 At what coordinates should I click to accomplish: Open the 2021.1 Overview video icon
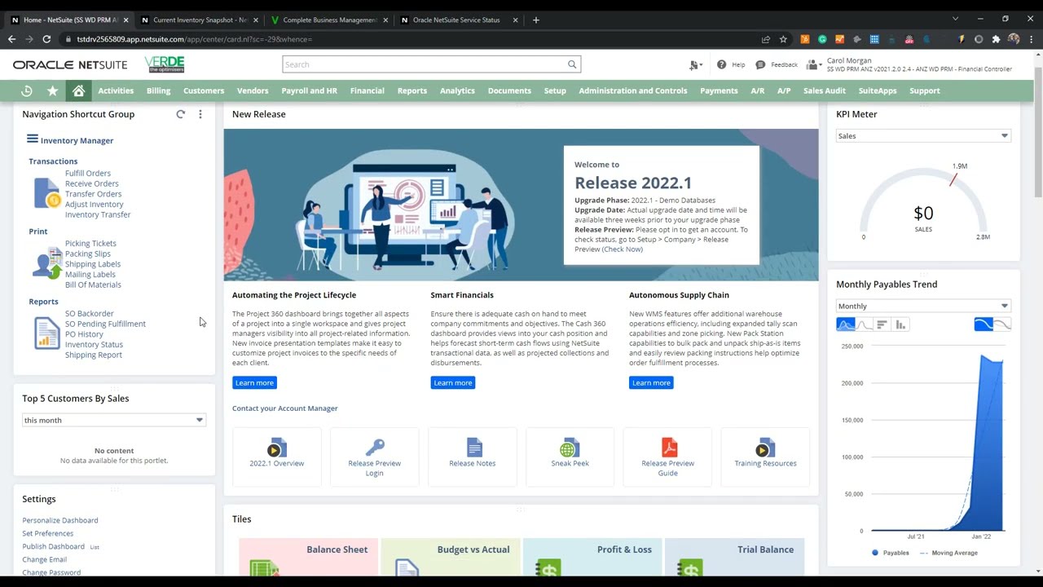(275, 448)
